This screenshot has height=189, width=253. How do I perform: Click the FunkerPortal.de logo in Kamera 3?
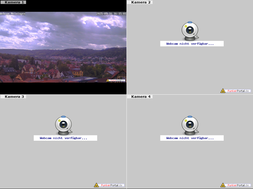tap(109, 185)
